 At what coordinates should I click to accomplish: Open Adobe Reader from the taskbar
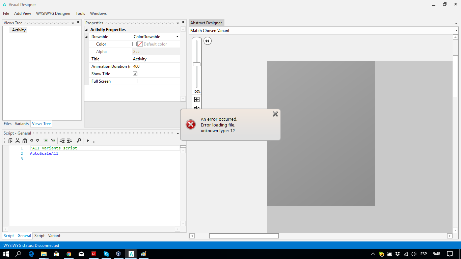click(94, 254)
